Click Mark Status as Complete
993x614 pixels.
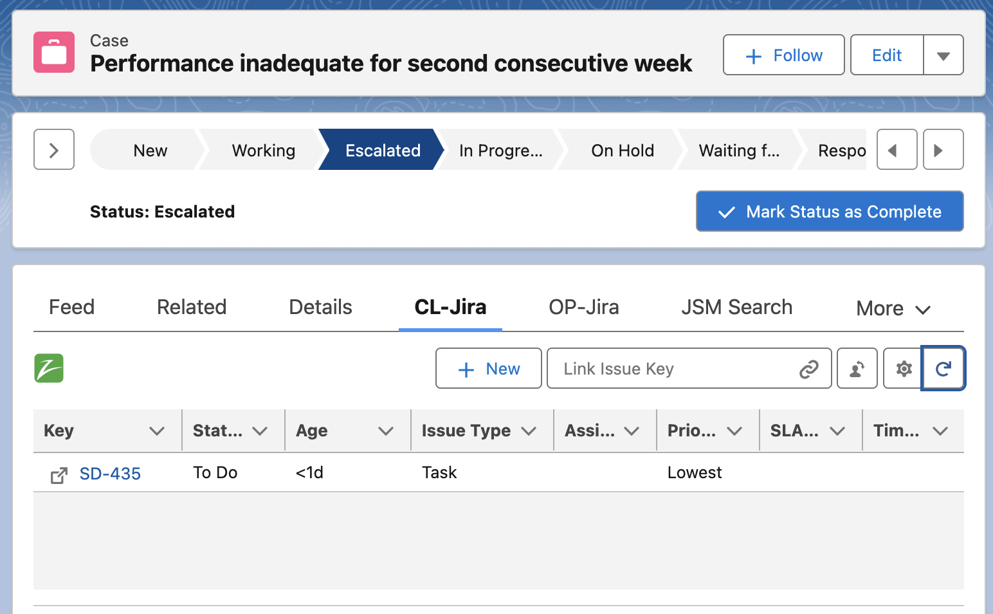[x=829, y=212]
